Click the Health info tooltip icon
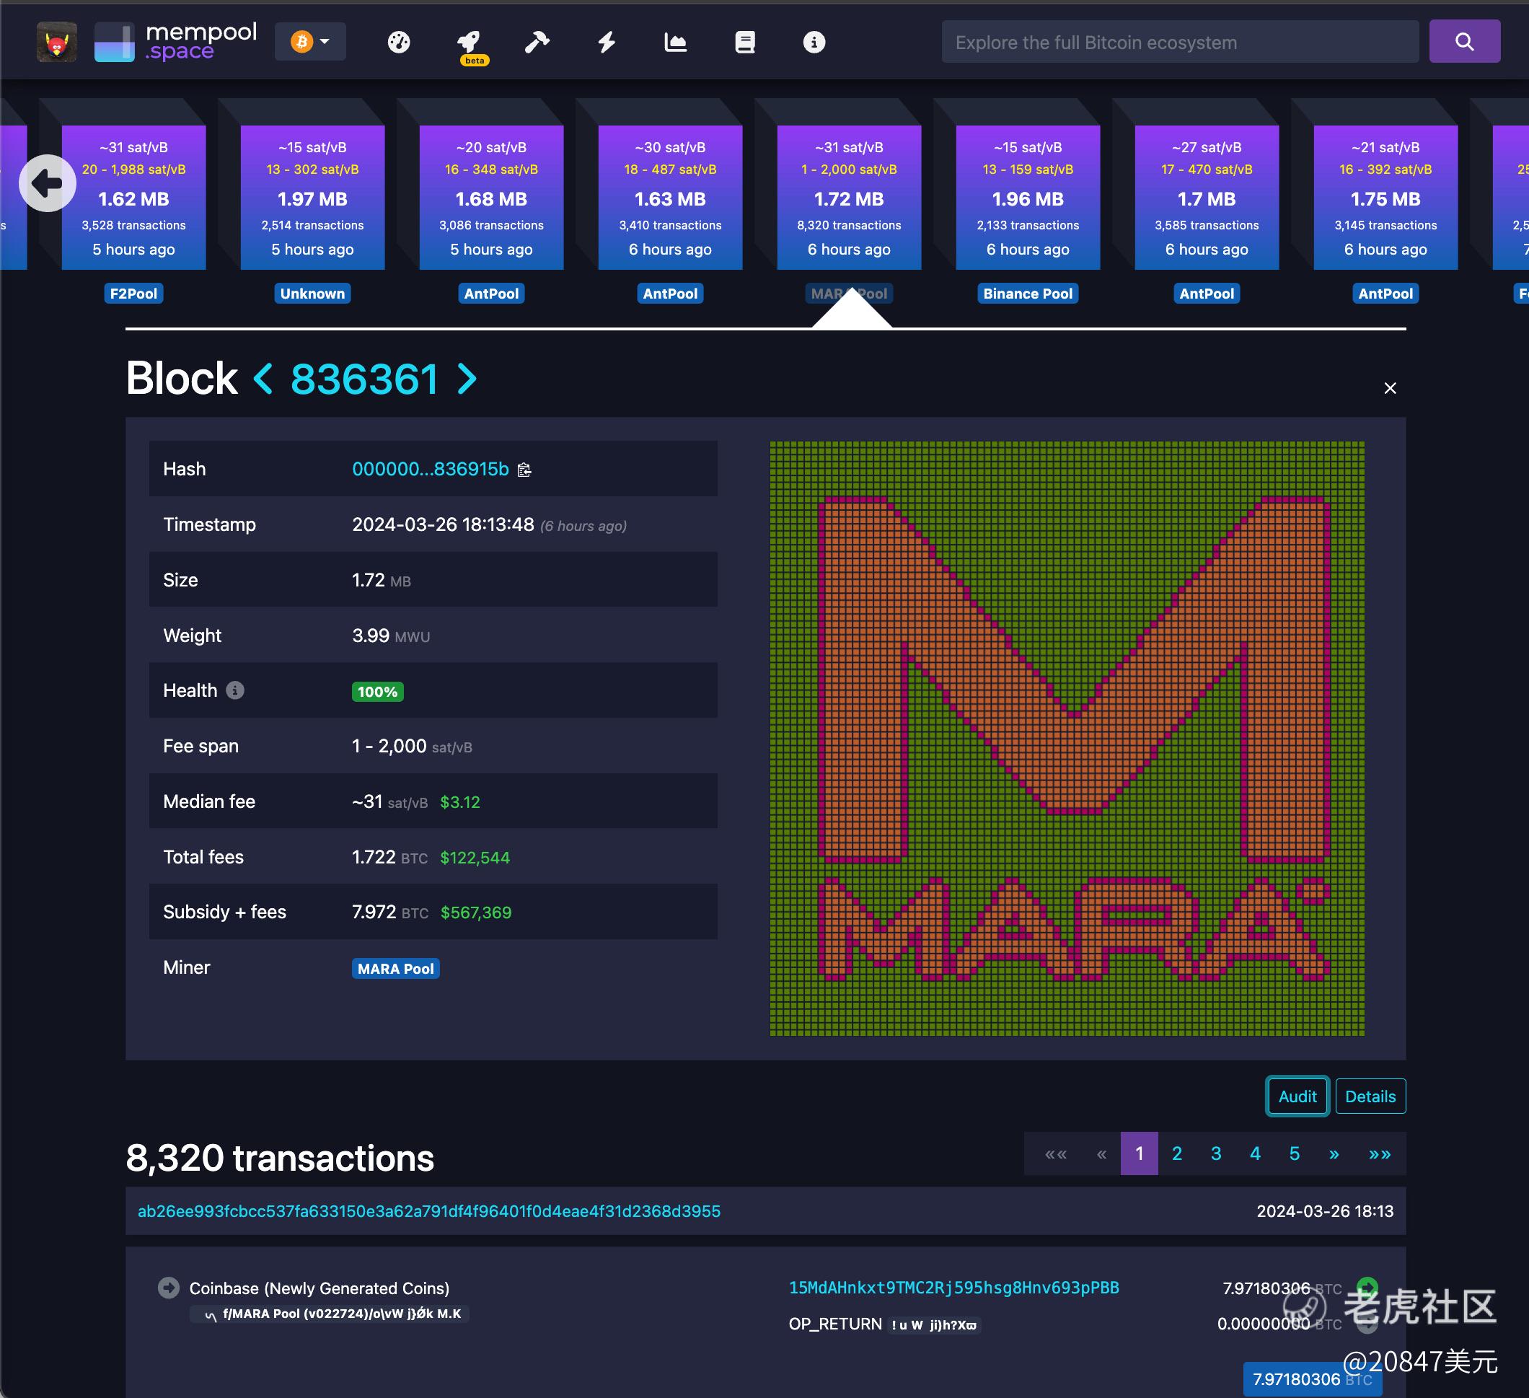Viewport: 1529px width, 1398px height. [235, 690]
